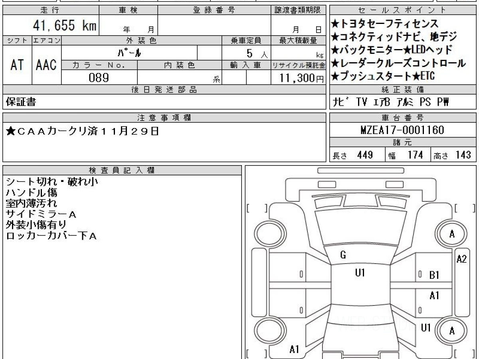This screenshot has height=359, width=479.
Task: Click the 諸元 header
Action: 403,142
